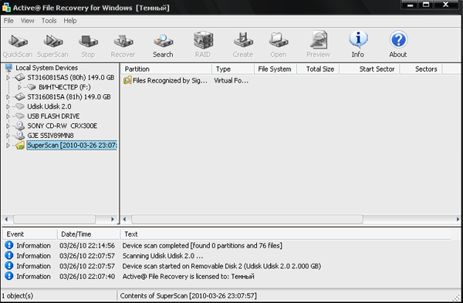Click the application icon in title bar
The image size is (463, 303).
tap(6, 7)
